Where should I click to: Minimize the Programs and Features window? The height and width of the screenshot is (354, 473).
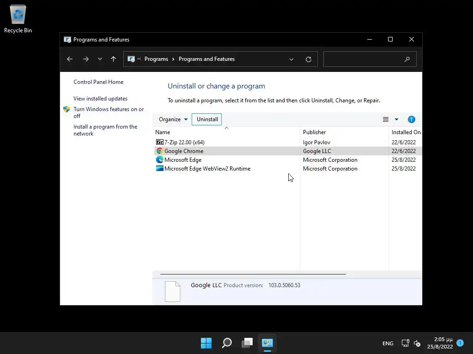pos(369,40)
